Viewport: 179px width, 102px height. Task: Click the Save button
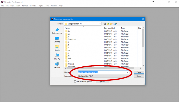139,72
